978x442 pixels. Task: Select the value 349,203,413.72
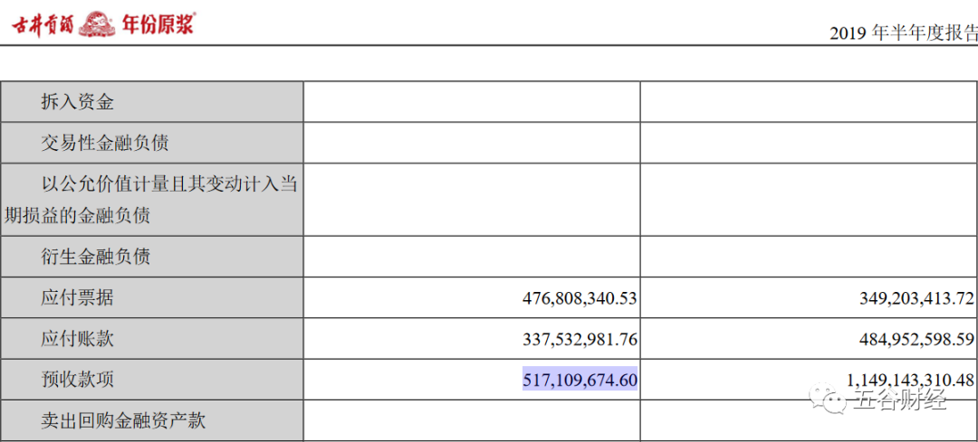916,297
